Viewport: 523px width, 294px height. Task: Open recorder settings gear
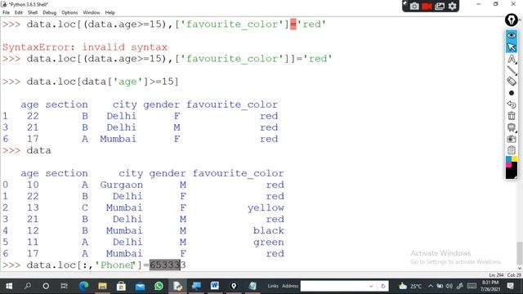tap(452, 6)
